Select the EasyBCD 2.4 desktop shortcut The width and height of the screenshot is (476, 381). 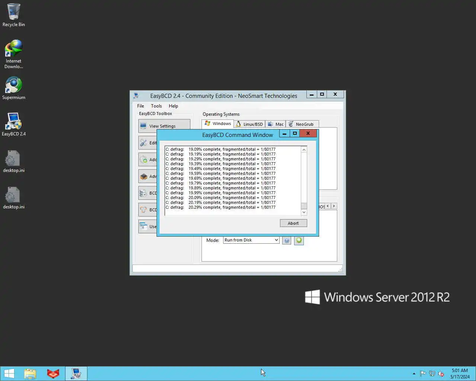coord(14,125)
